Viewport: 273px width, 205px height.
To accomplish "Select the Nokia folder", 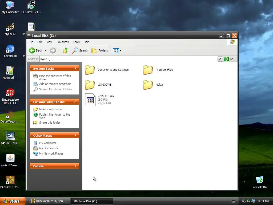I will 153,85.
